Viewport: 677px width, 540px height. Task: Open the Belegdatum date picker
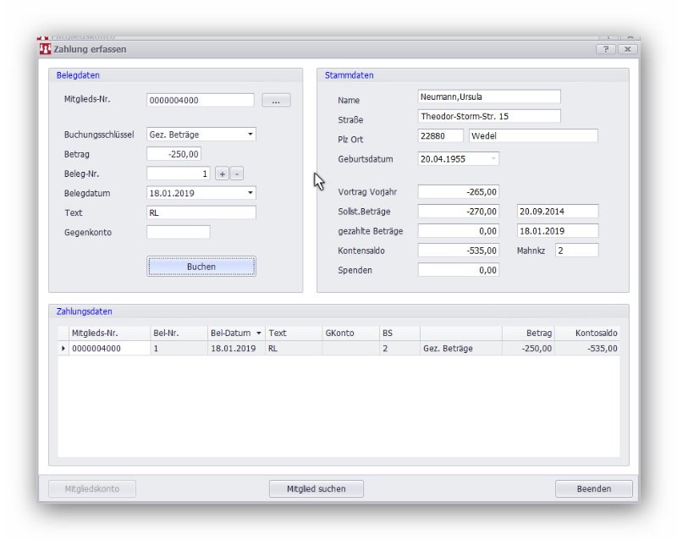tap(250, 193)
